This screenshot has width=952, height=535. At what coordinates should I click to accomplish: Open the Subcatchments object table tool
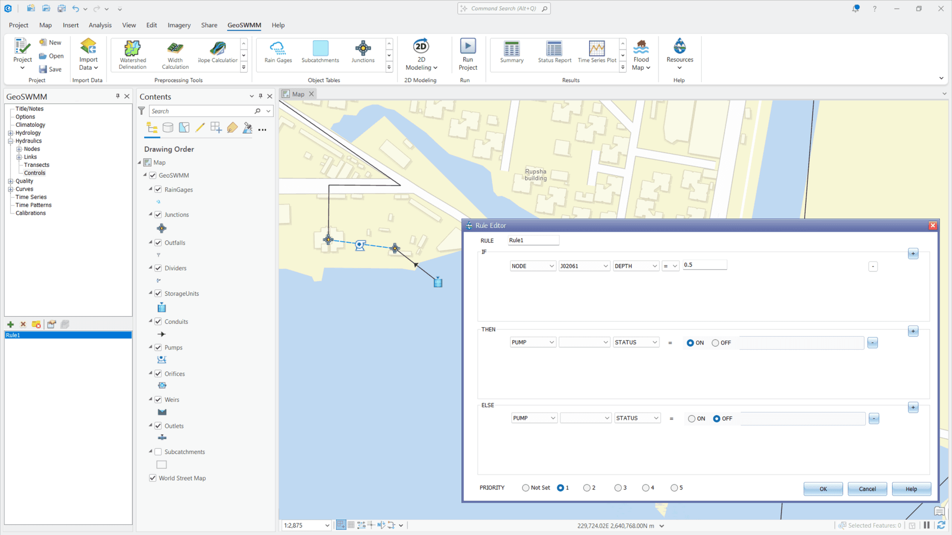320,54
